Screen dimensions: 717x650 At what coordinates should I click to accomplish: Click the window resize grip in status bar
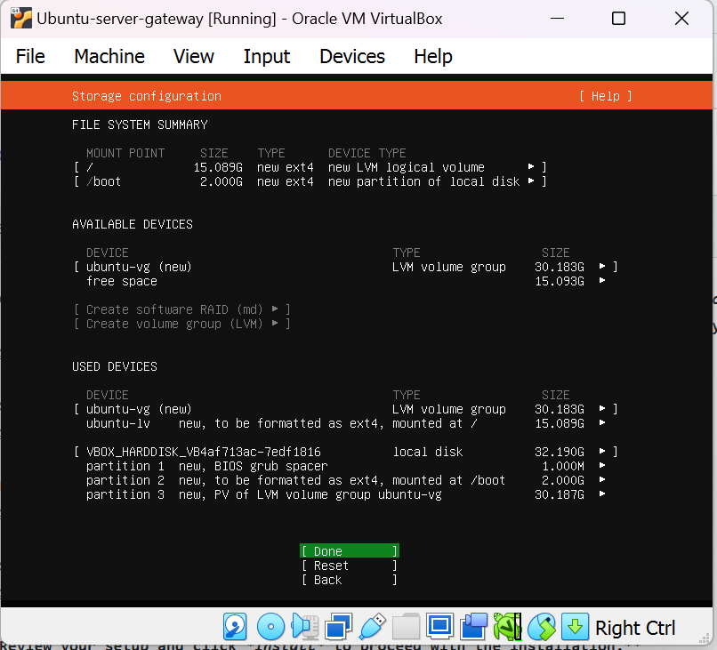[x=705, y=638]
